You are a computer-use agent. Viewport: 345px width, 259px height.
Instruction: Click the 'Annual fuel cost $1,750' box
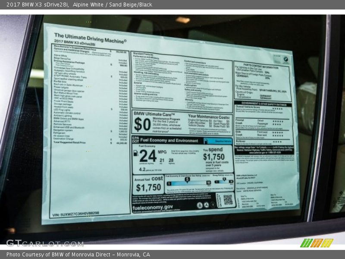pyautogui.click(x=148, y=185)
